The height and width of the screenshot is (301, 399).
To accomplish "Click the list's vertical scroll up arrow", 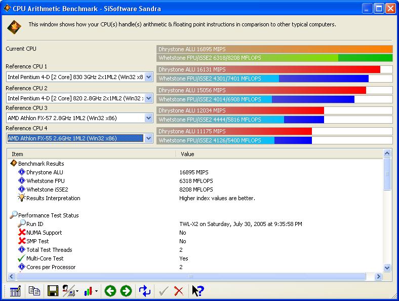I will (387, 154).
